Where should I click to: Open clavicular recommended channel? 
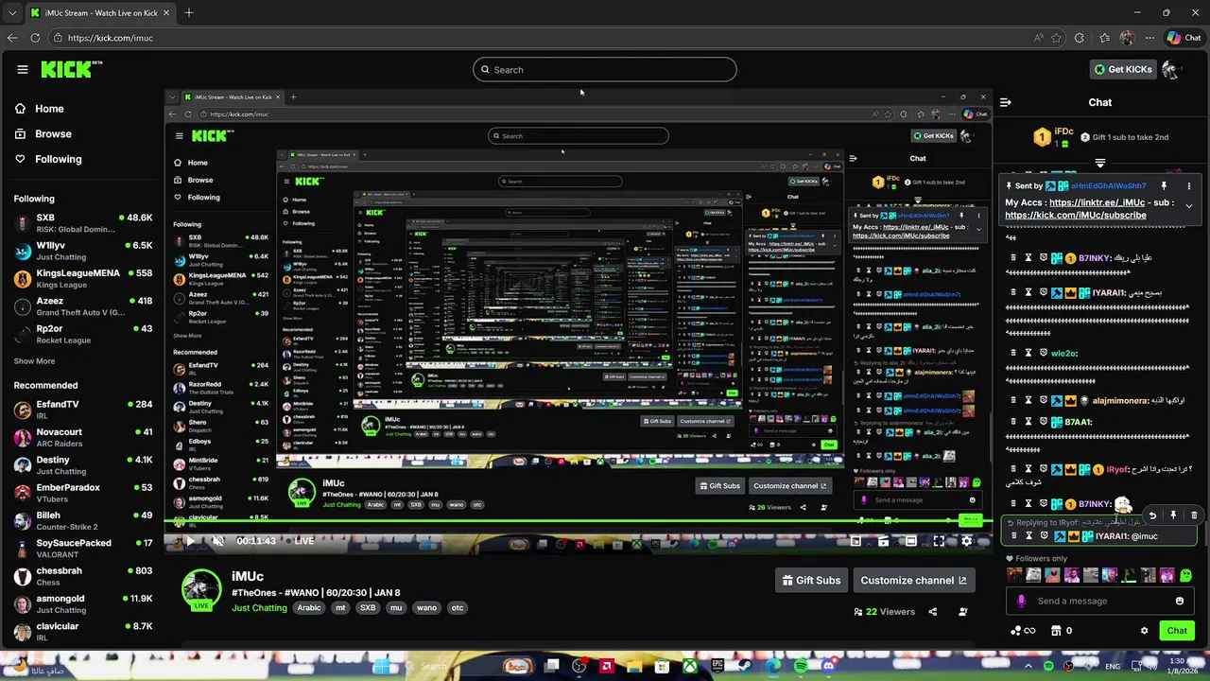click(83, 631)
